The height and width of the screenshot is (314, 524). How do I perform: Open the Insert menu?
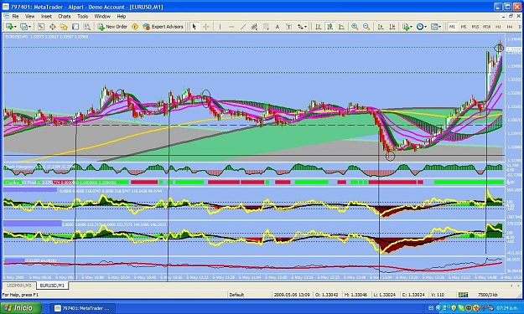46,17
